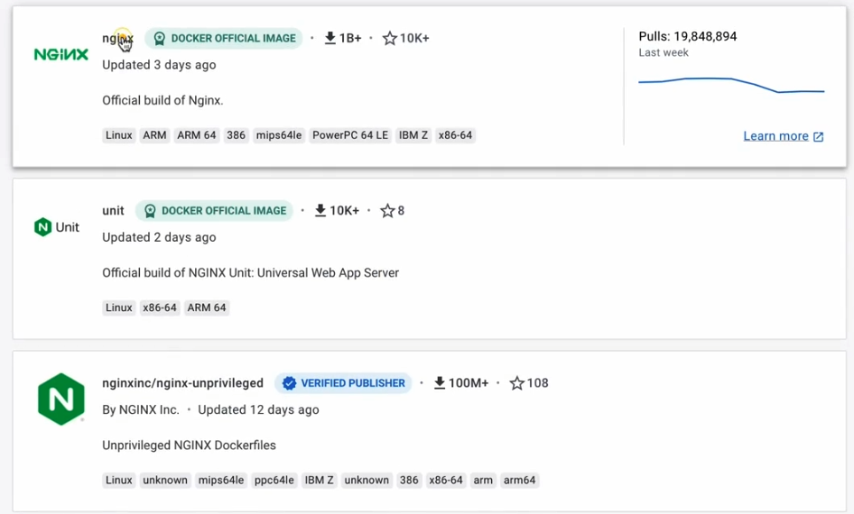Open the unit image title

tap(113, 210)
